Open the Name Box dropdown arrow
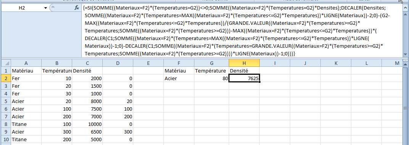 tap(47, 8)
